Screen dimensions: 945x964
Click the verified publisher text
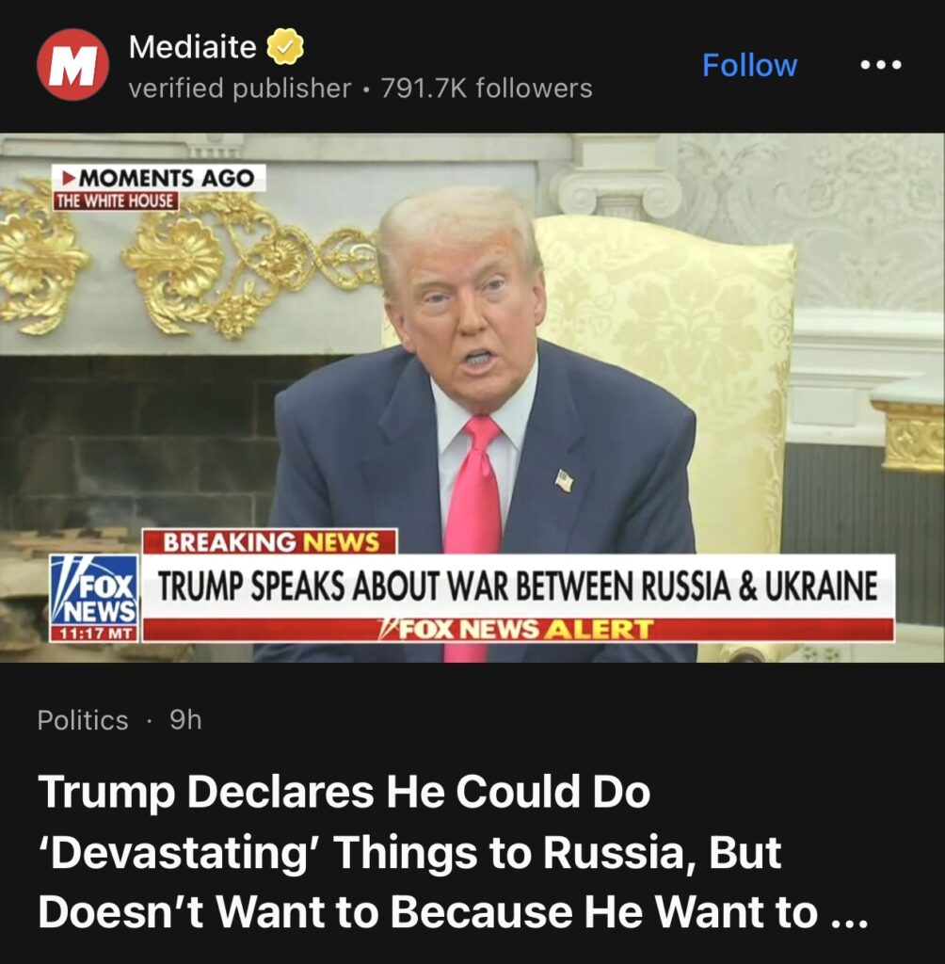[240, 88]
